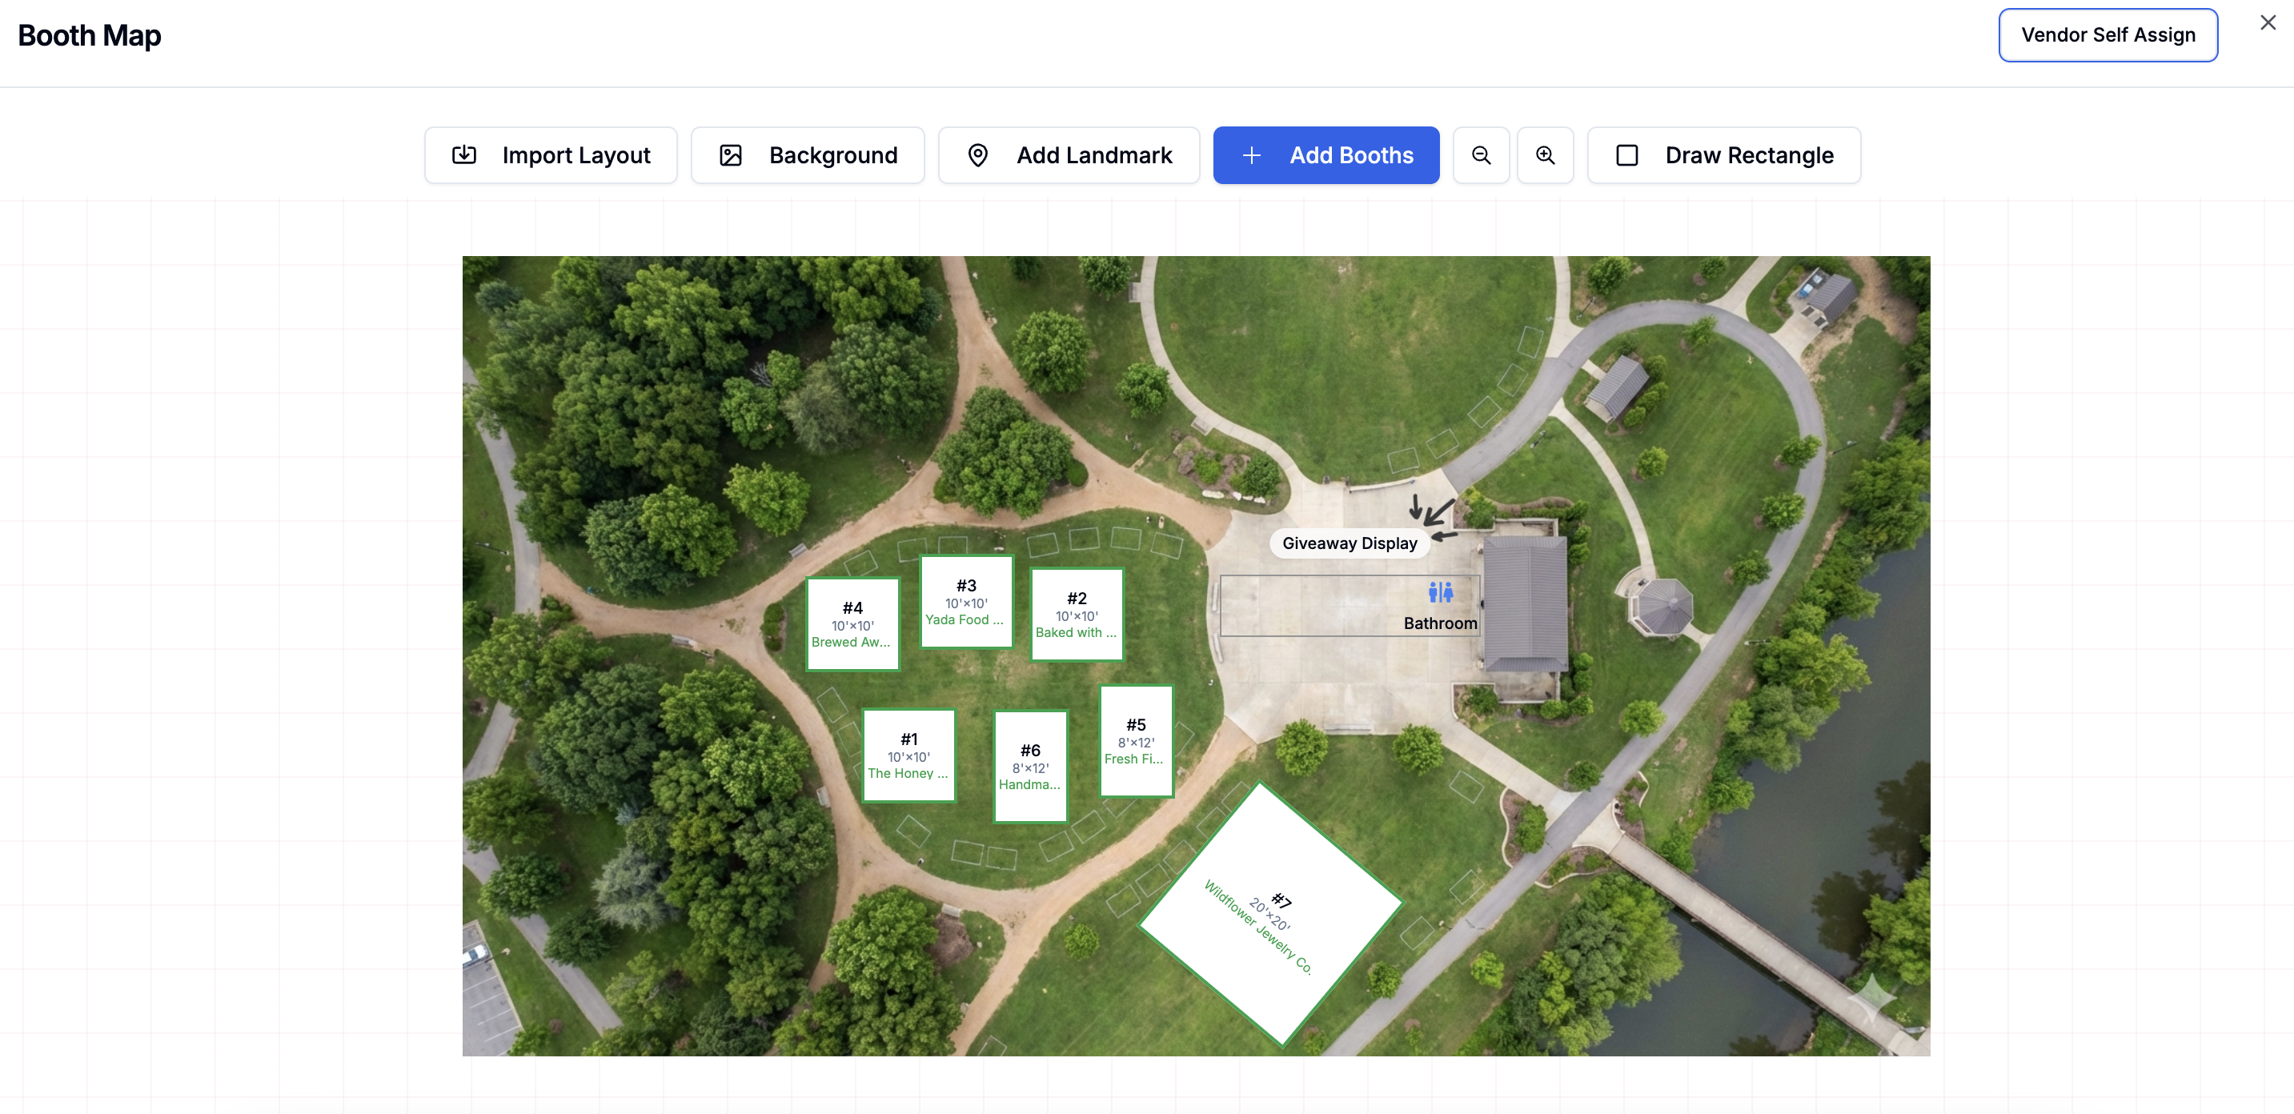Click the Giveaway Display landmark label
Screen dimensions: 2294x1114
1350,543
